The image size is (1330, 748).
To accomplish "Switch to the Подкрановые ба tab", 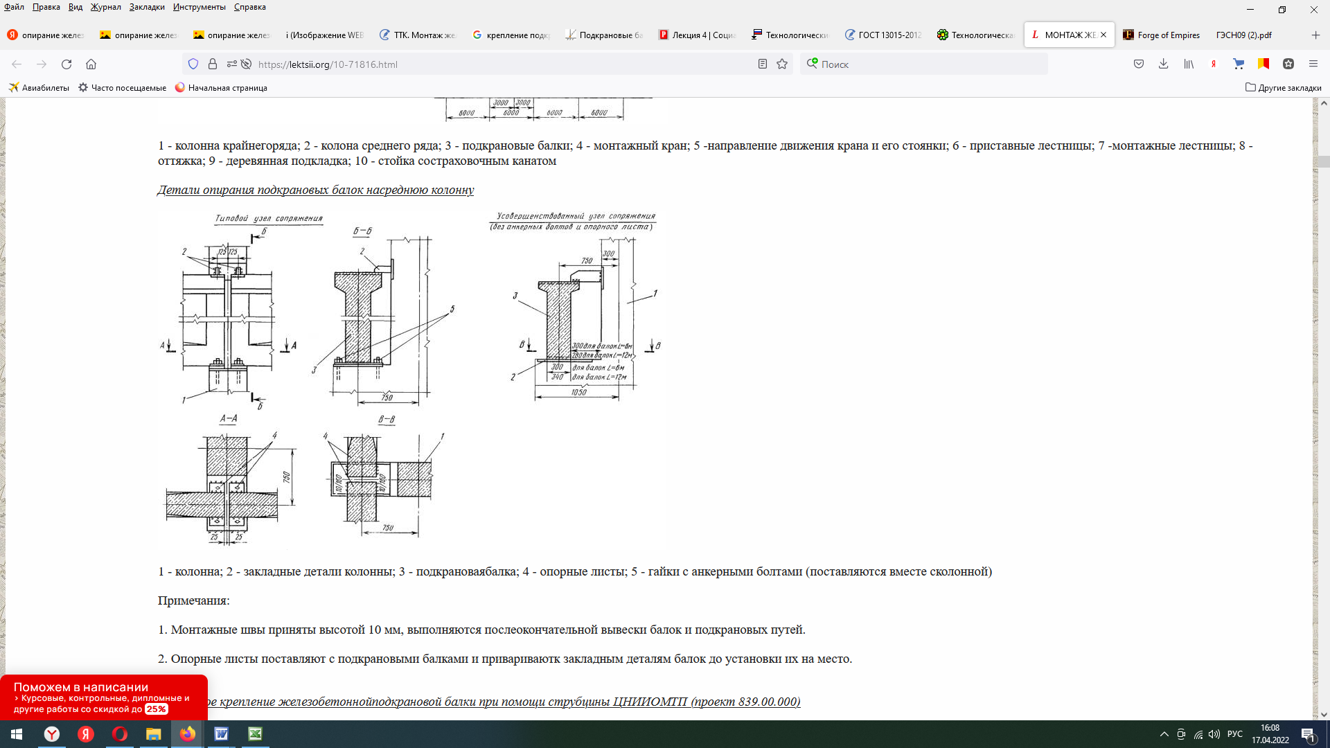I will [x=604, y=35].
